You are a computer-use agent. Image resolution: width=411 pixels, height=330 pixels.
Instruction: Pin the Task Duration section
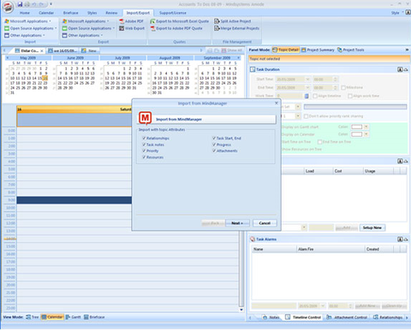click(400, 69)
